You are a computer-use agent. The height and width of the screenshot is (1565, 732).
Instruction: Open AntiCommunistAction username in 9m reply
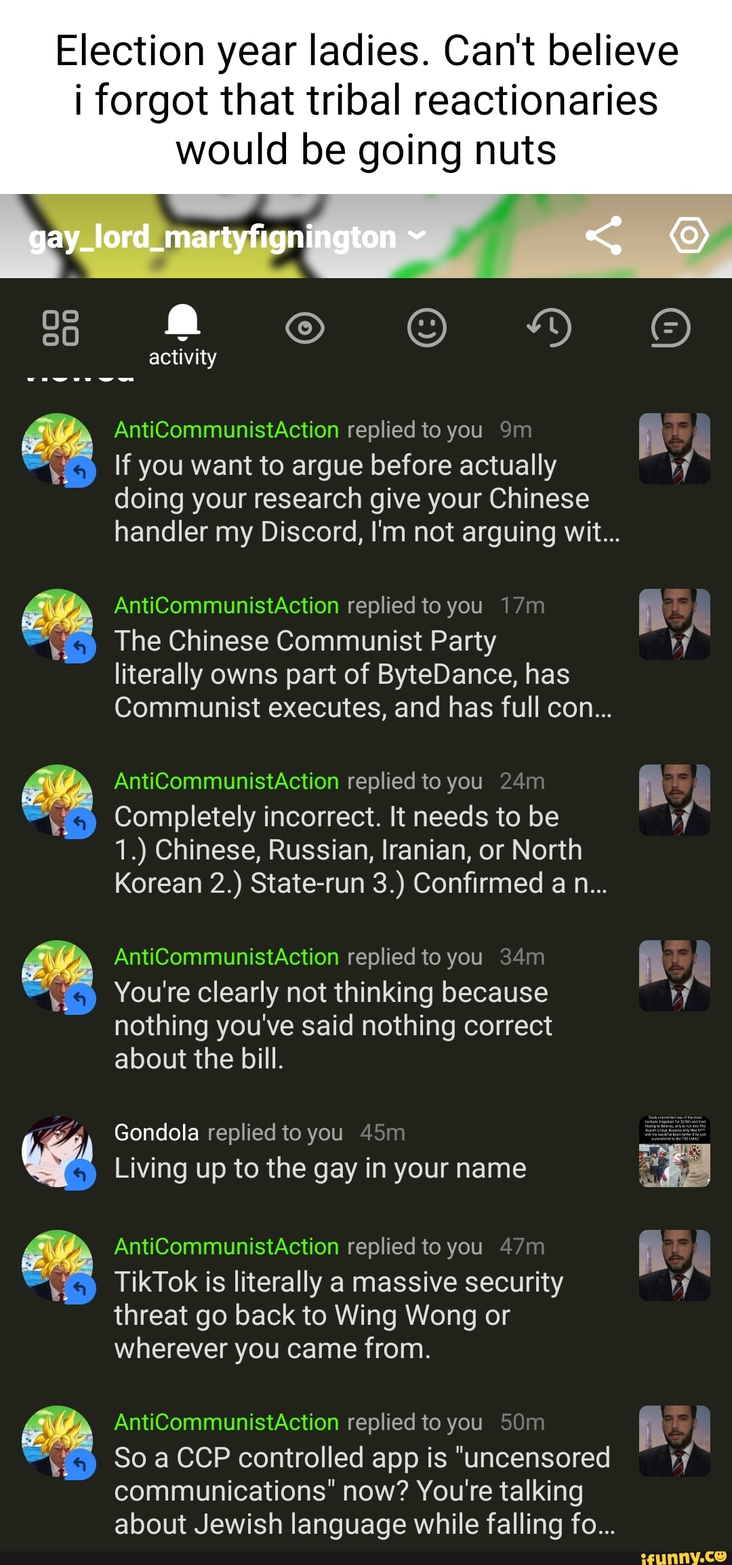pos(226,430)
